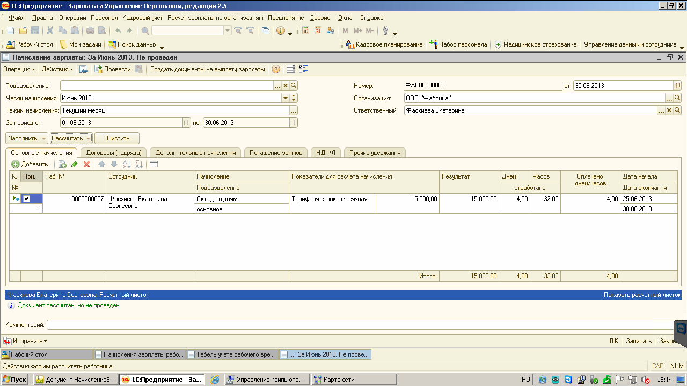Open the Кадровый учет menu
The width and height of the screenshot is (687, 386).
point(142,18)
